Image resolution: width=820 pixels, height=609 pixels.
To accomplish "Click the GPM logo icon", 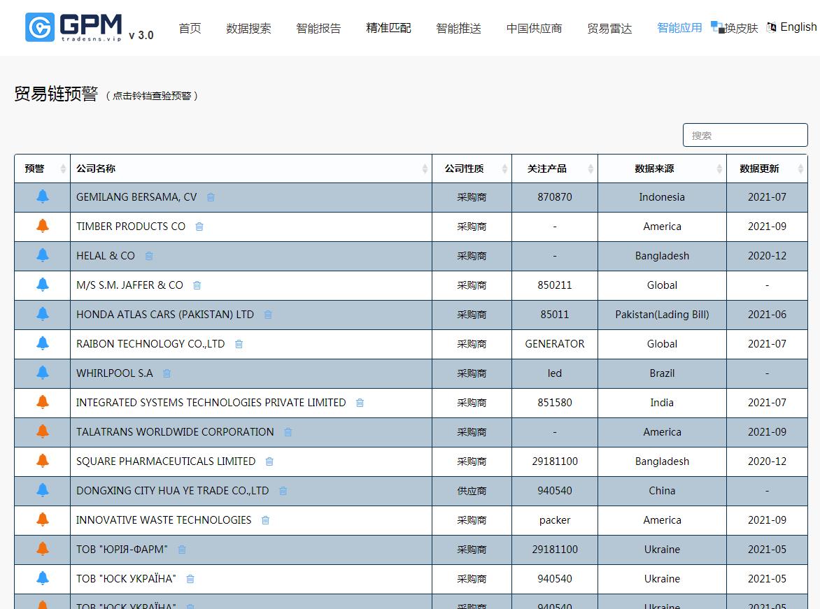I will 40,27.
